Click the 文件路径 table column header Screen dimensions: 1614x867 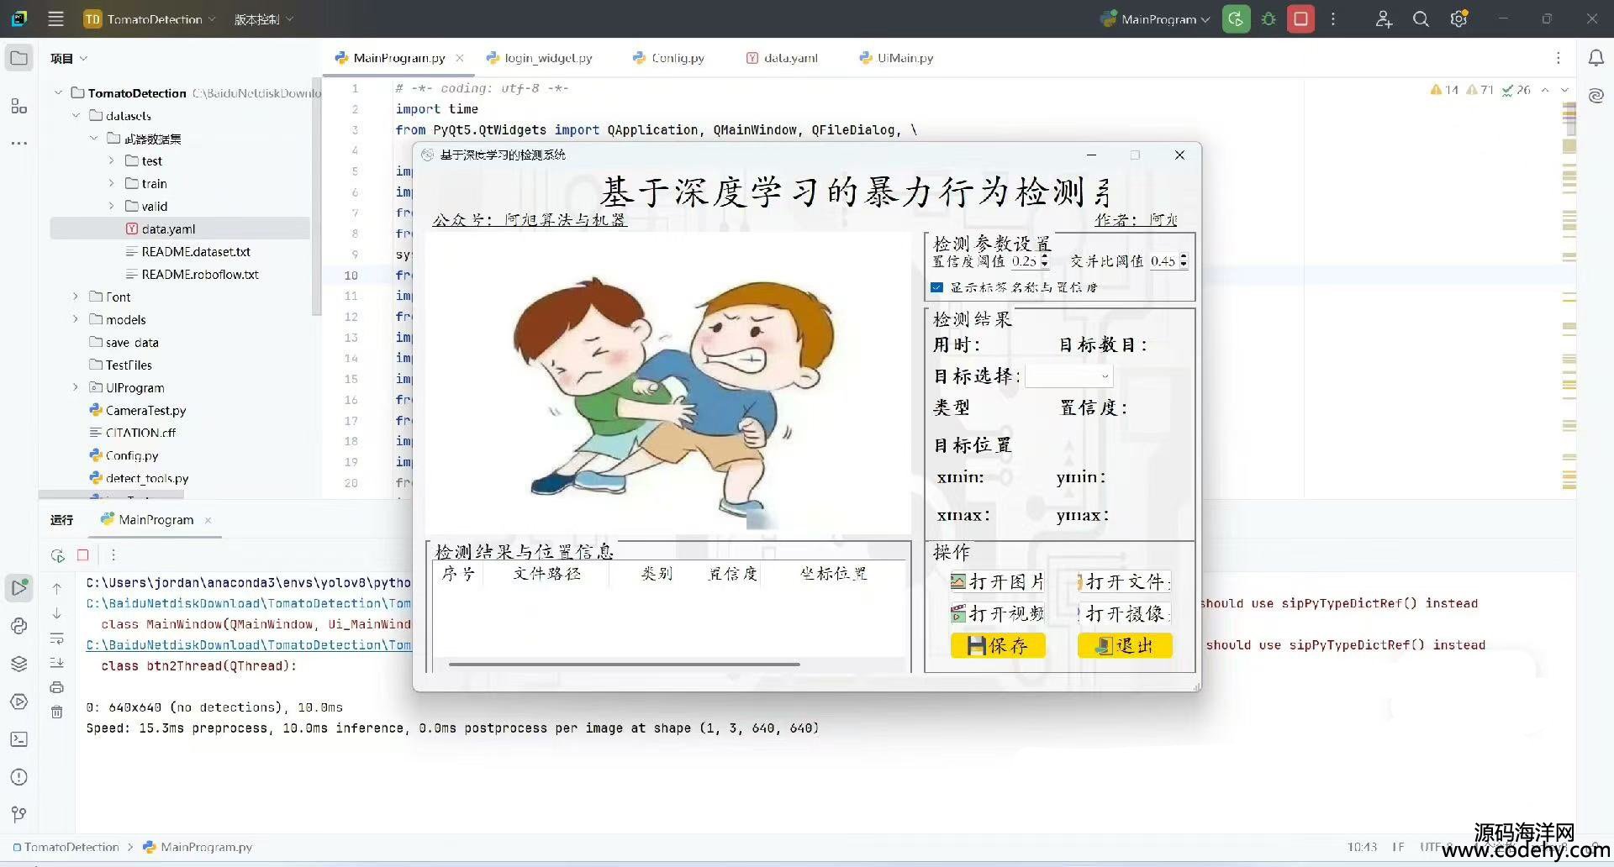point(546,574)
